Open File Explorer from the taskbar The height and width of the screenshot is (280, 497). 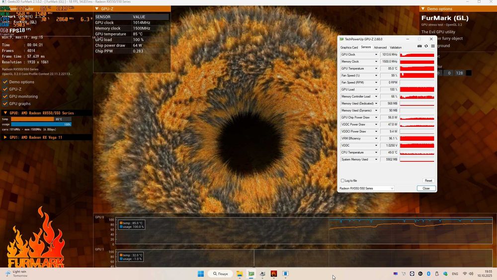pos(239,274)
